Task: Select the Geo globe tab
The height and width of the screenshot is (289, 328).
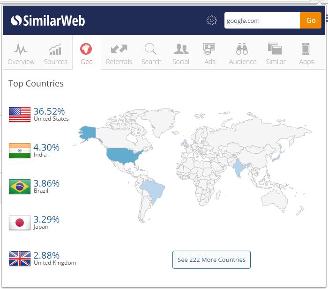Action: pyautogui.click(x=86, y=53)
